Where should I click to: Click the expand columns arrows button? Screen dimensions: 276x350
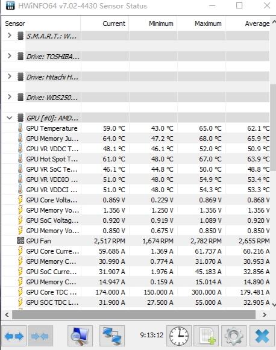click(14, 336)
